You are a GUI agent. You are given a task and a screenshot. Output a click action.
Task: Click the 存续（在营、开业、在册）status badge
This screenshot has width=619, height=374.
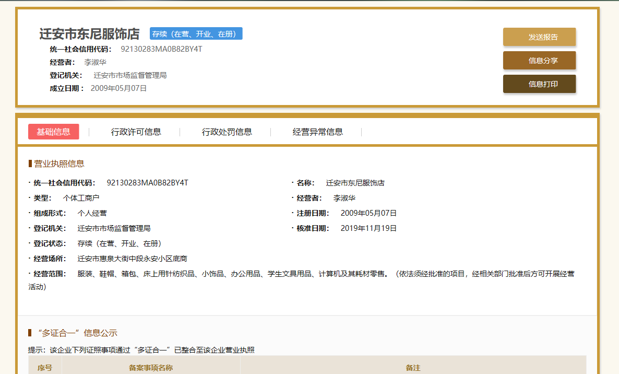(x=196, y=33)
